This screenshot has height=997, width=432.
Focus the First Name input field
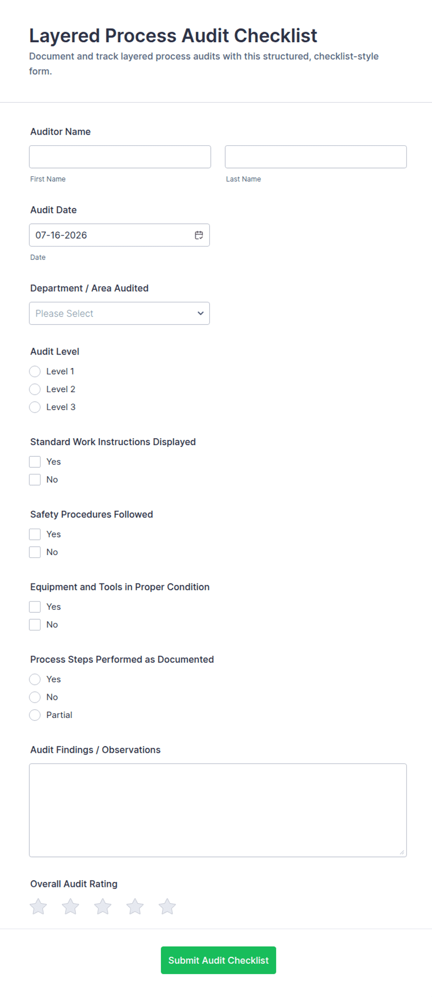(120, 157)
